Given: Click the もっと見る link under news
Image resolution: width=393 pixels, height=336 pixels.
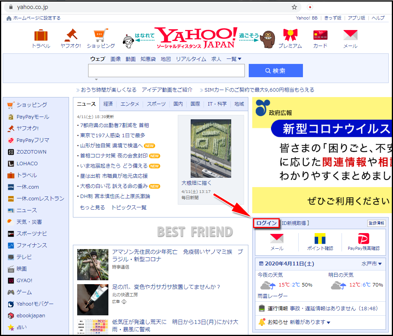Looking at the screenshot, I should (x=92, y=207).
